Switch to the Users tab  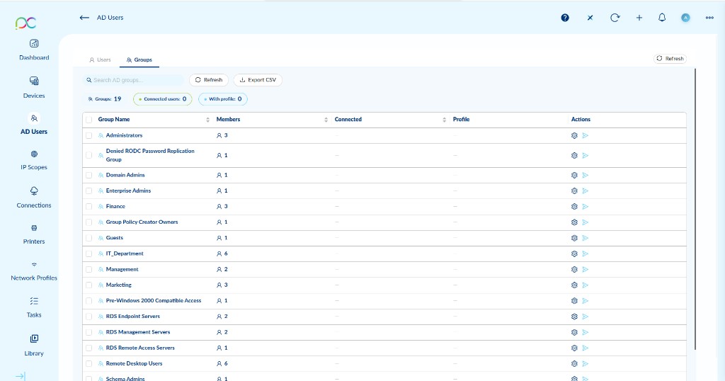tap(100, 60)
